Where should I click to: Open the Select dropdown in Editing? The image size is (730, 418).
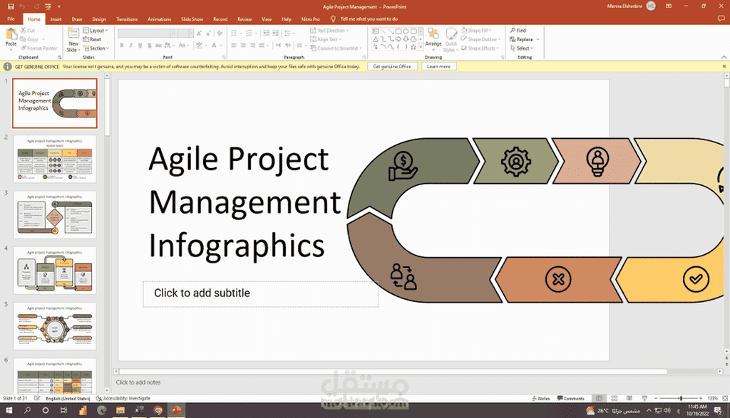tap(521, 48)
